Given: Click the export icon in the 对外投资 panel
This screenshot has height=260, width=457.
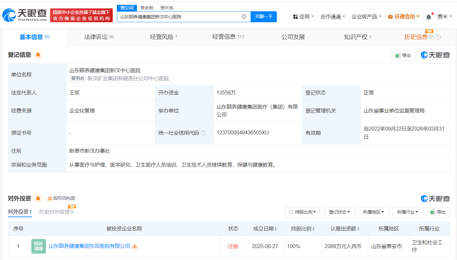Looking at the screenshot, I should 438,212.
